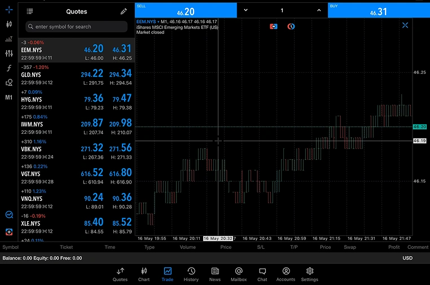Open the History tab
The width and height of the screenshot is (430, 285).
click(x=191, y=275)
